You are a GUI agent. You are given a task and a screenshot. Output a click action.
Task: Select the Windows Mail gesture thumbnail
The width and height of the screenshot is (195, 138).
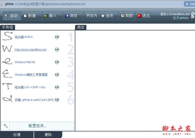7,61
